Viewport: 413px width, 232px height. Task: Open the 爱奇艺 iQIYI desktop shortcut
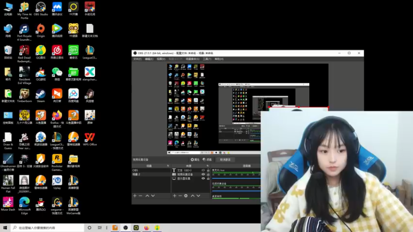pyautogui.click(x=73, y=52)
